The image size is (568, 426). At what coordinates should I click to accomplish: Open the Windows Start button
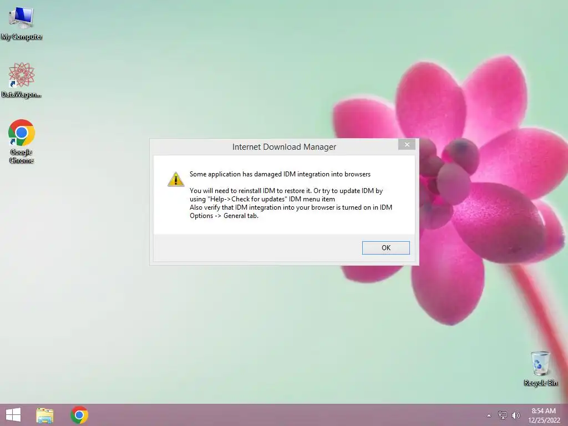[x=13, y=415]
